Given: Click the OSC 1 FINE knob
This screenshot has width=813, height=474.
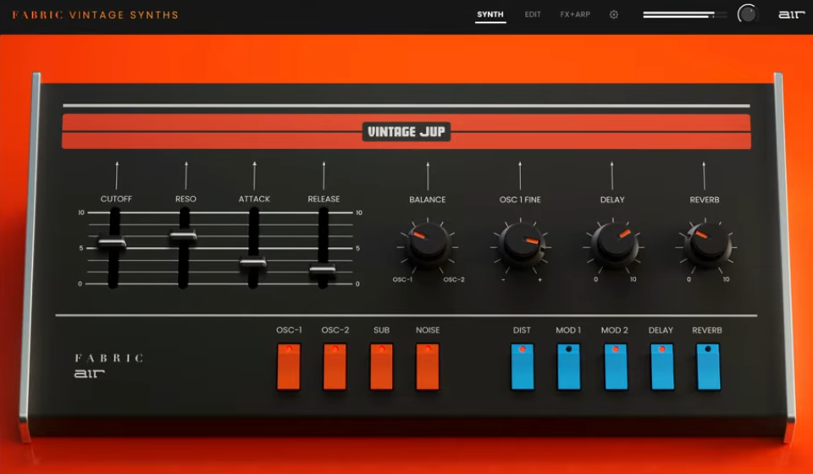Looking at the screenshot, I should 521,245.
